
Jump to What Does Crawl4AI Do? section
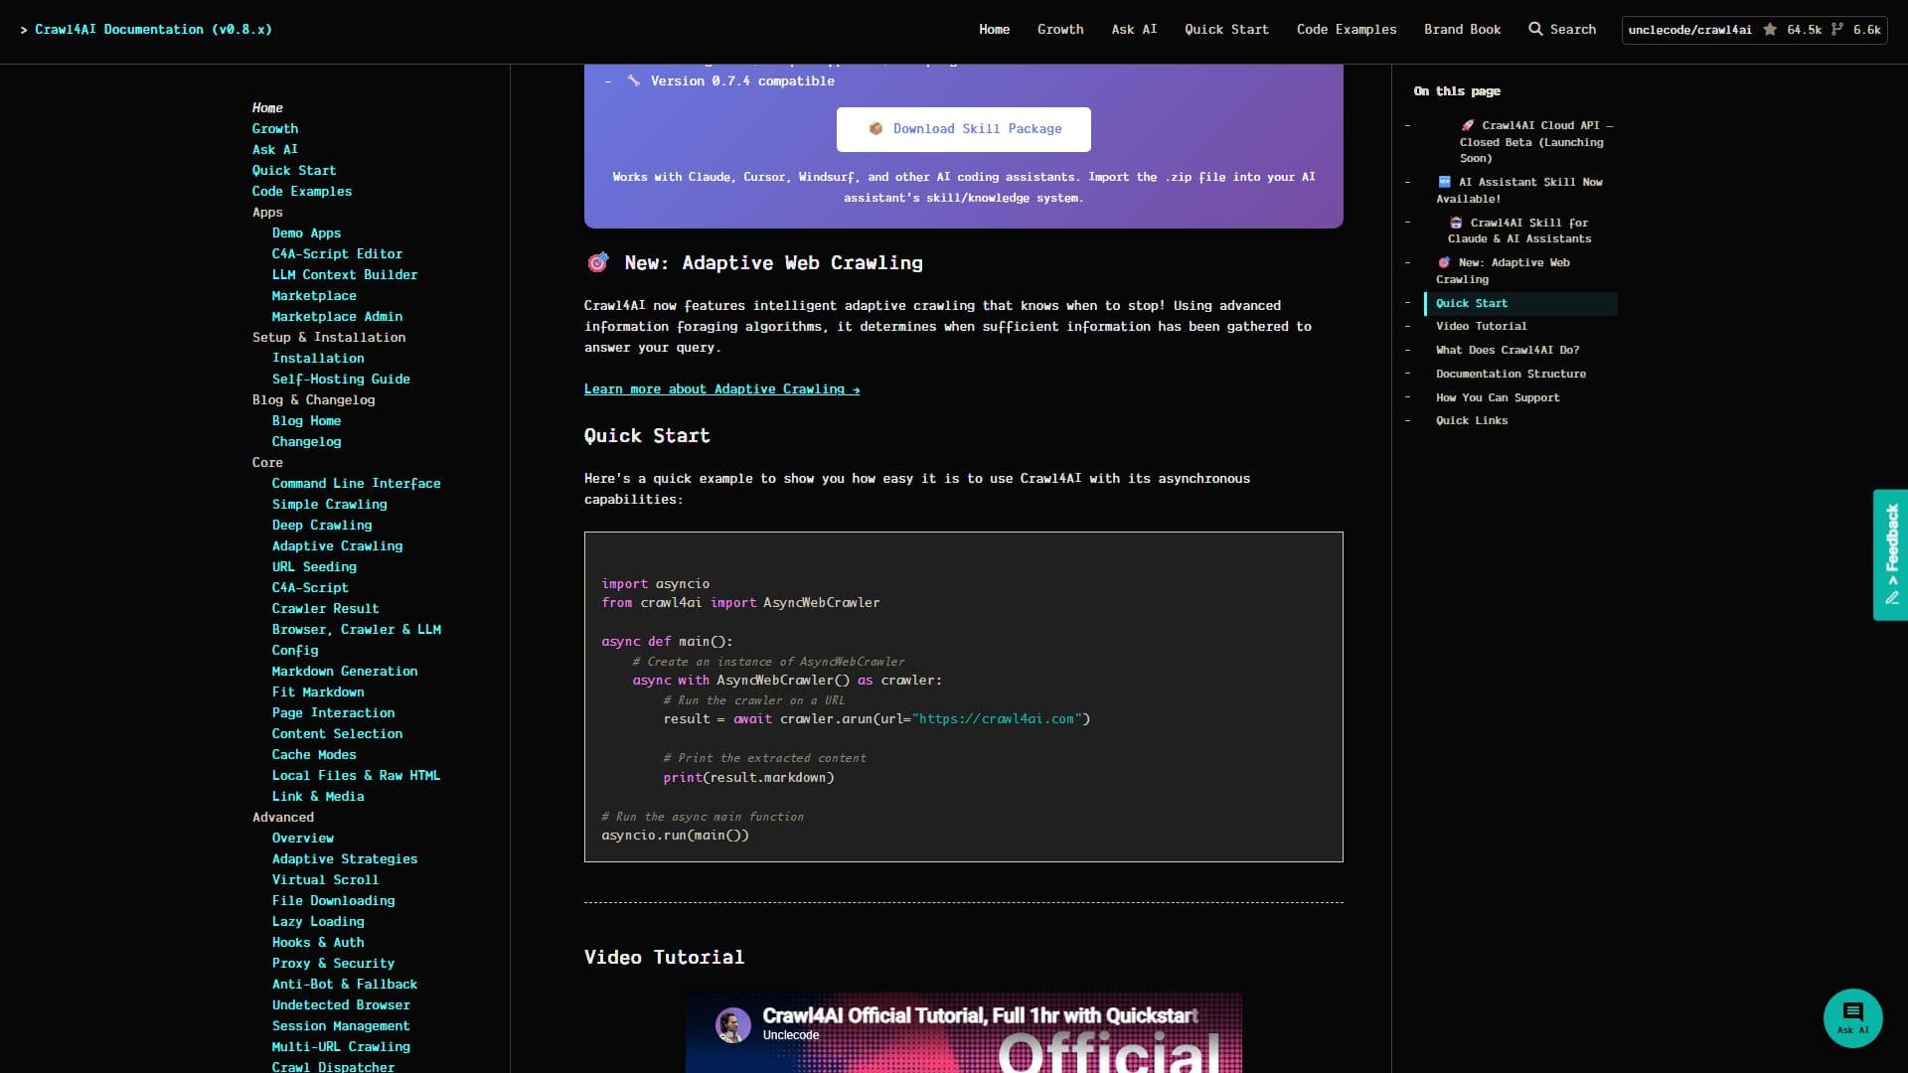1507,350
